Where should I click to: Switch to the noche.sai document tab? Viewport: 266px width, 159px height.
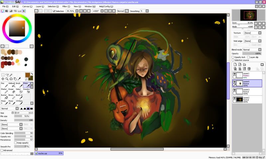click(x=49, y=153)
